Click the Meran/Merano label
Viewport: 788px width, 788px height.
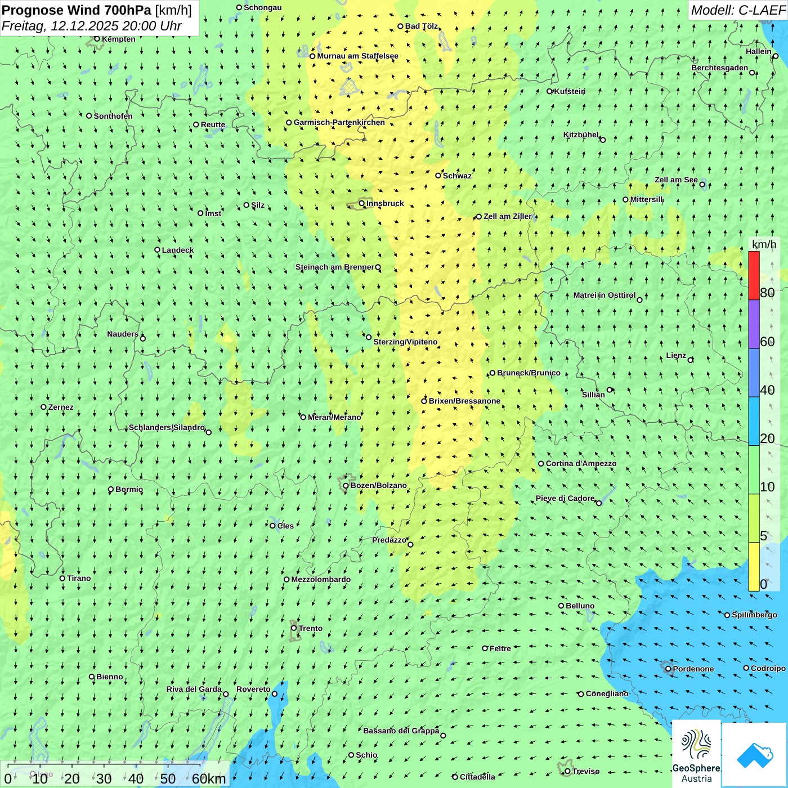coord(334,417)
